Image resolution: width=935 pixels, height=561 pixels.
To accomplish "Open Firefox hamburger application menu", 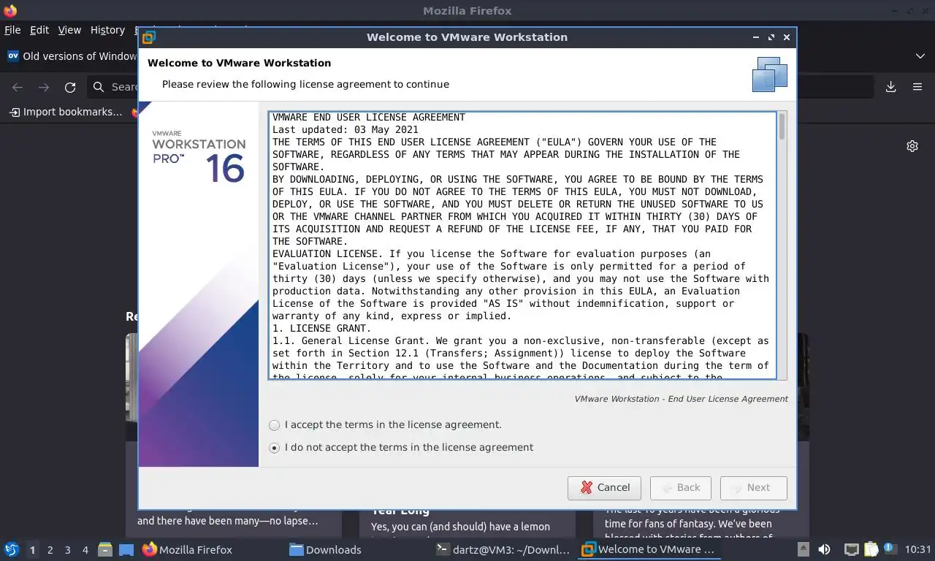I will (x=917, y=87).
